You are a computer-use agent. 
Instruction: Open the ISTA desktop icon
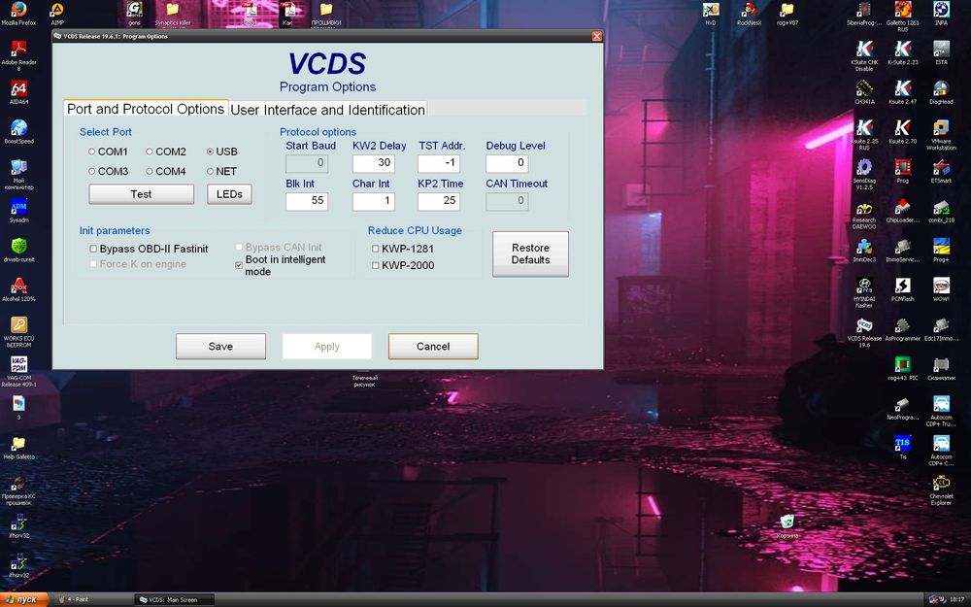click(941, 52)
